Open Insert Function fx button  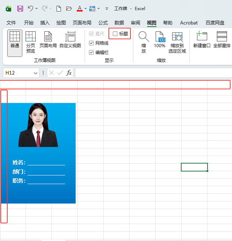click(69, 73)
